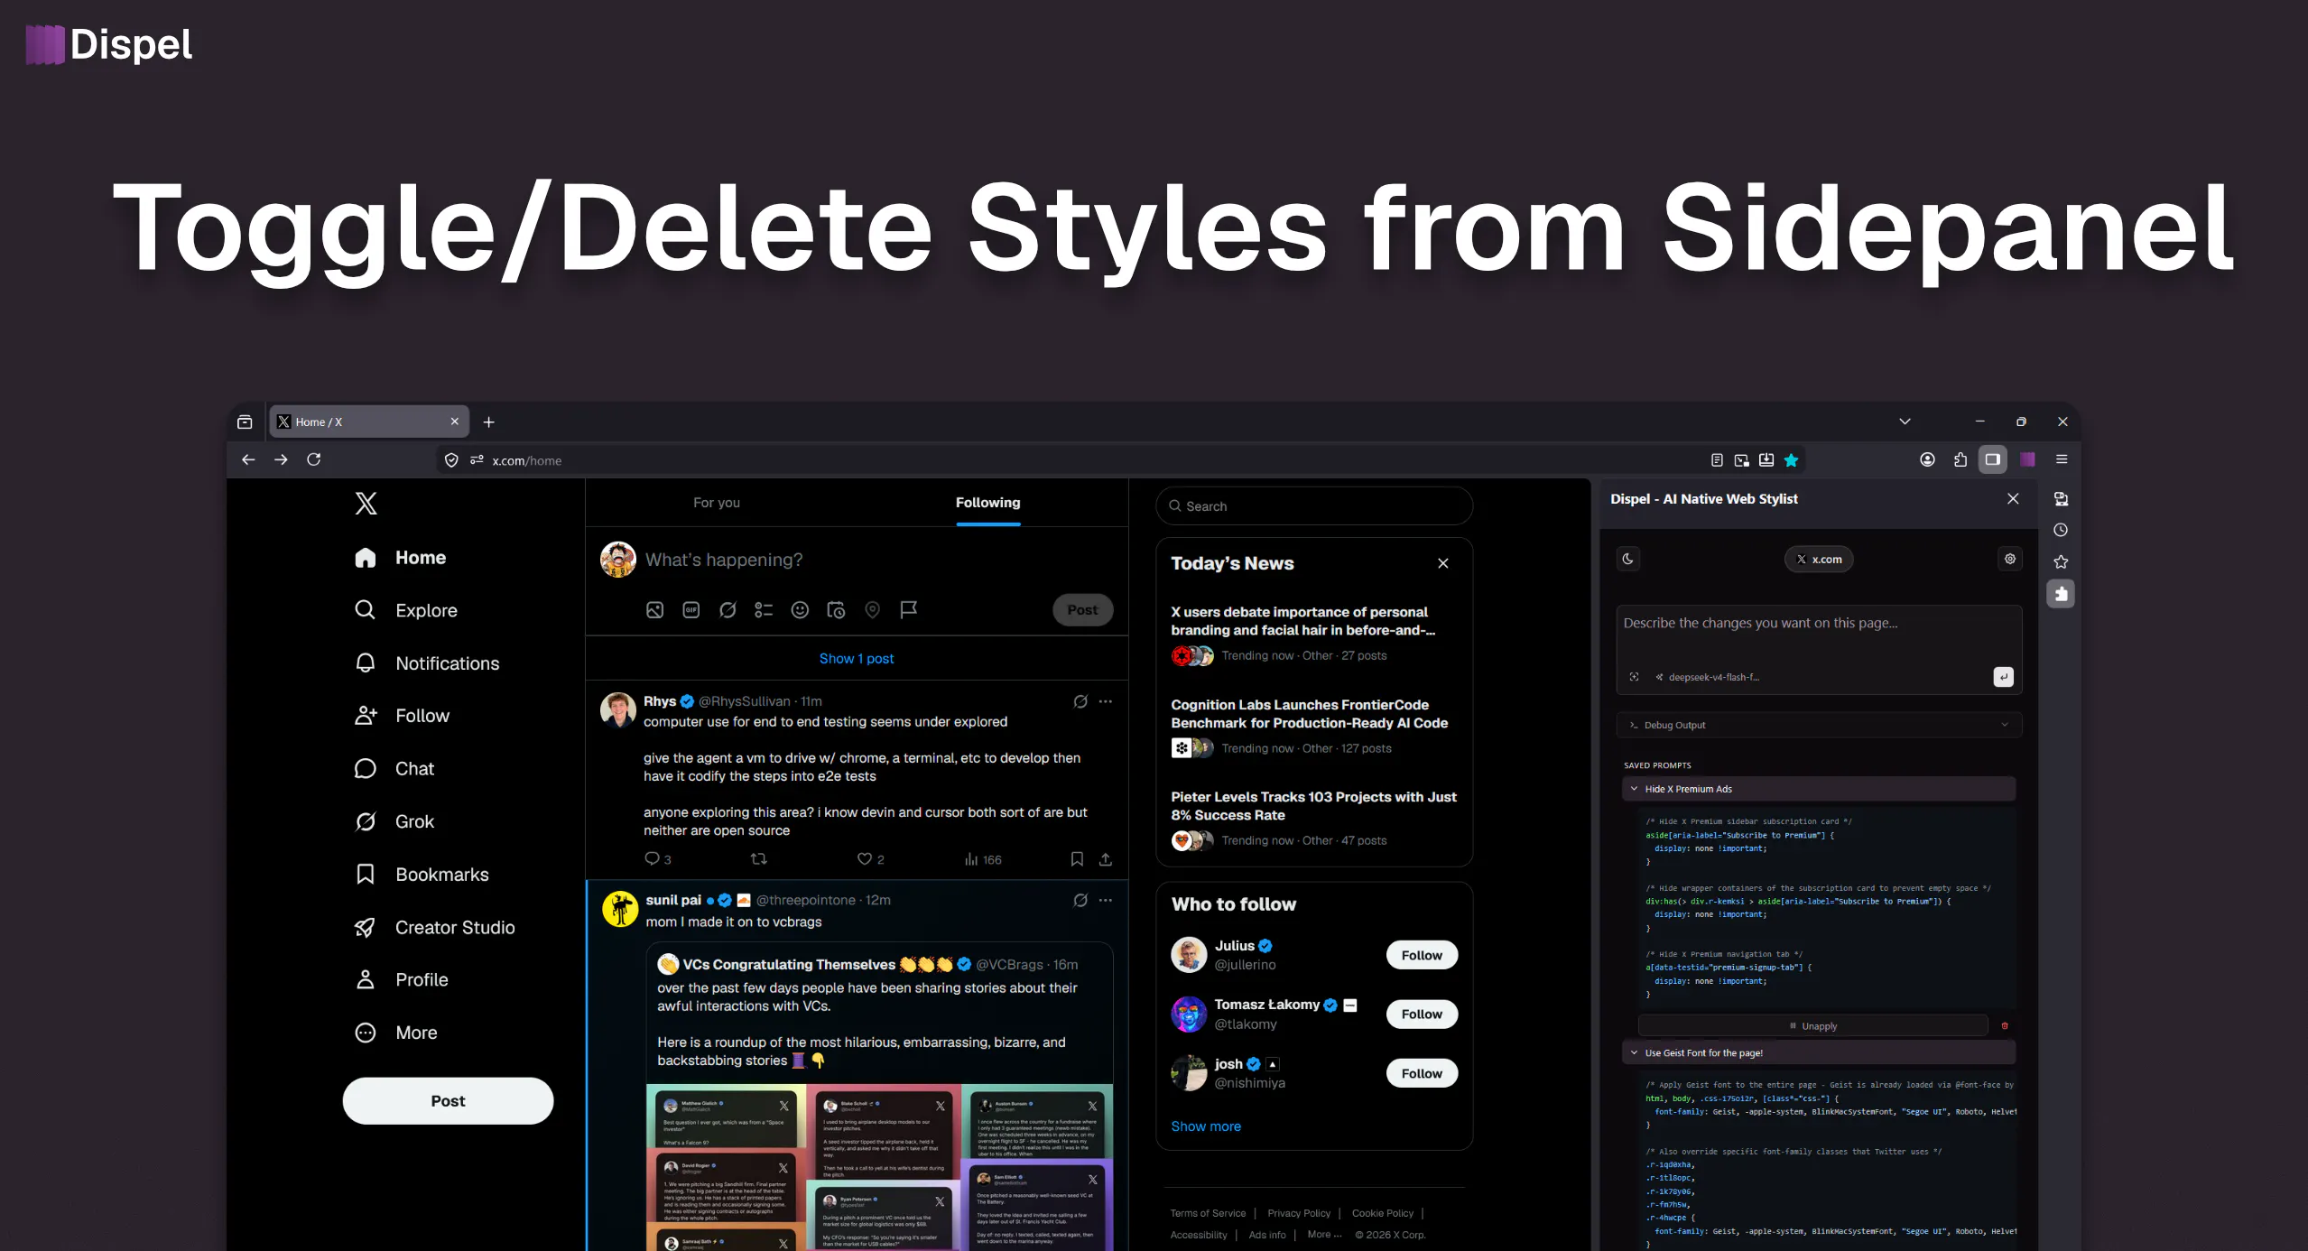
Task: Add media image to the new post
Action: tap(654, 610)
